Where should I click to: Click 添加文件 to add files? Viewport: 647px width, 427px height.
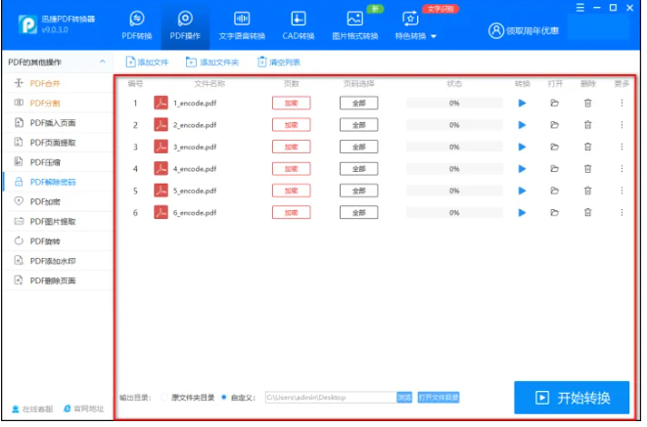148,62
